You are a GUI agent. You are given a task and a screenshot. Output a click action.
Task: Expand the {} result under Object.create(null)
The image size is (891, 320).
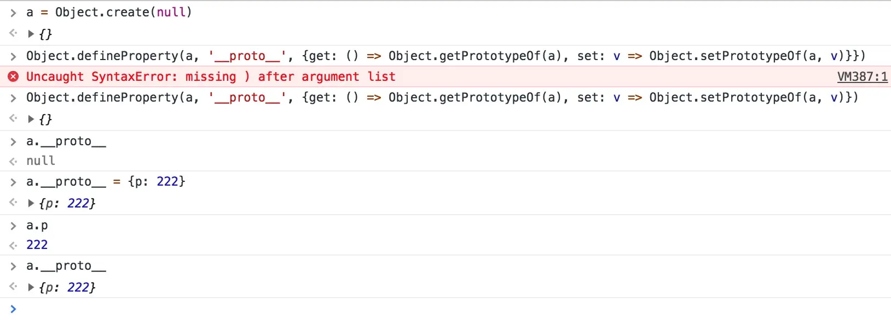click(x=31, y=34)
